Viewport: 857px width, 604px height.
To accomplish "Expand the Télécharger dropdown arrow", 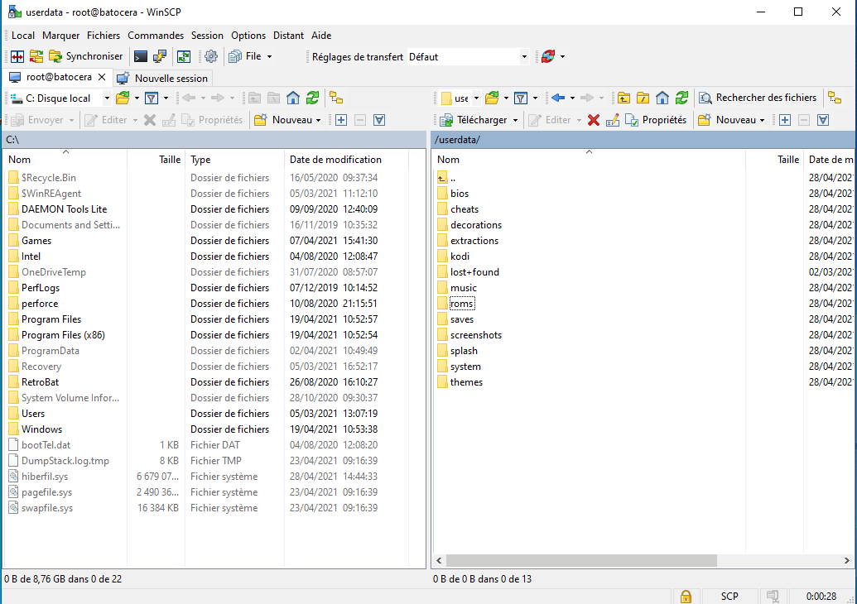I will (515, 120).
